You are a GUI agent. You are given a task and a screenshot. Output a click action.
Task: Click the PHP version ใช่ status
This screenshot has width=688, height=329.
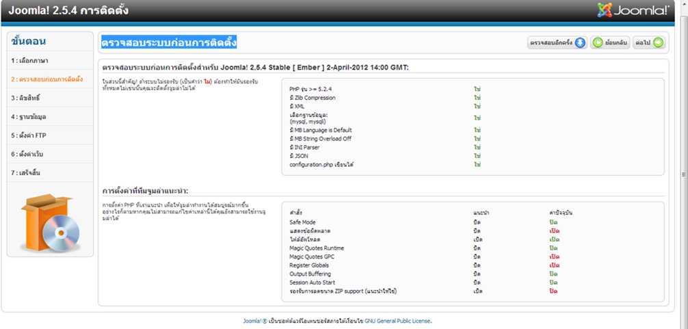point(477,89)
